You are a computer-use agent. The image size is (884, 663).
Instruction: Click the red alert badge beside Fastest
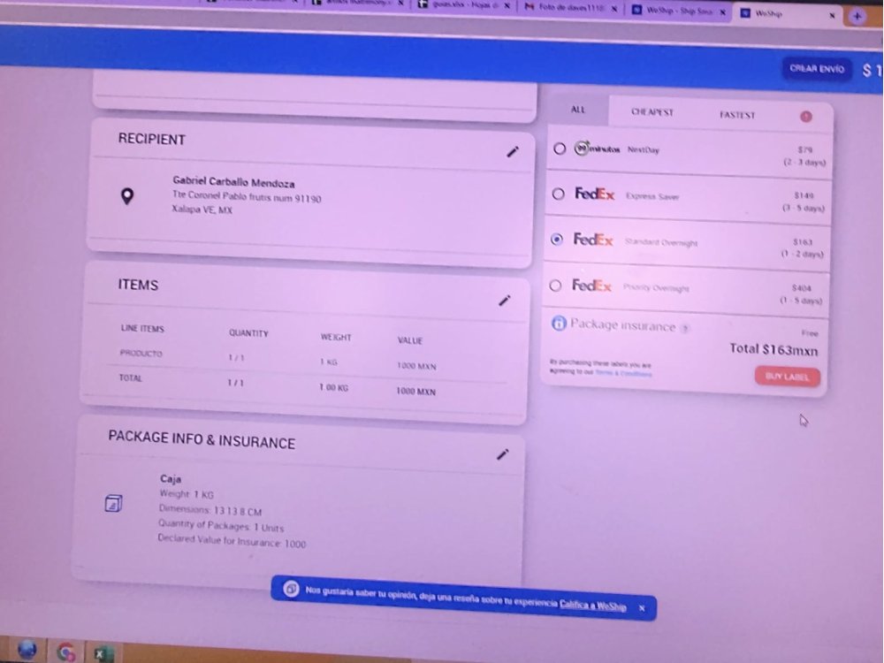tap(806, 116)
